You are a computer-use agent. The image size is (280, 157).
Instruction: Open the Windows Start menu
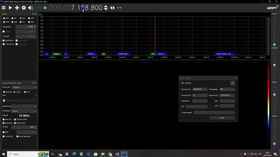(3, 154)
